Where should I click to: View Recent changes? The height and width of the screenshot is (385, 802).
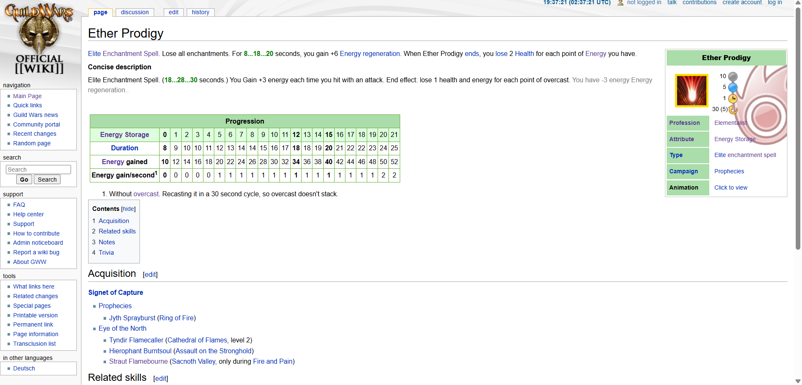tap(35, 134)
